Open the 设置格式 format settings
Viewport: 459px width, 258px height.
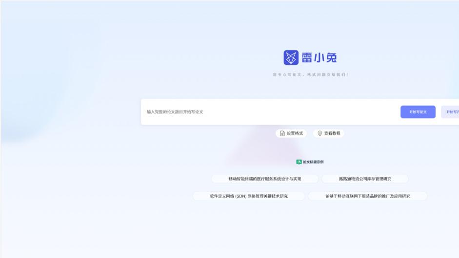click(291, 133)
